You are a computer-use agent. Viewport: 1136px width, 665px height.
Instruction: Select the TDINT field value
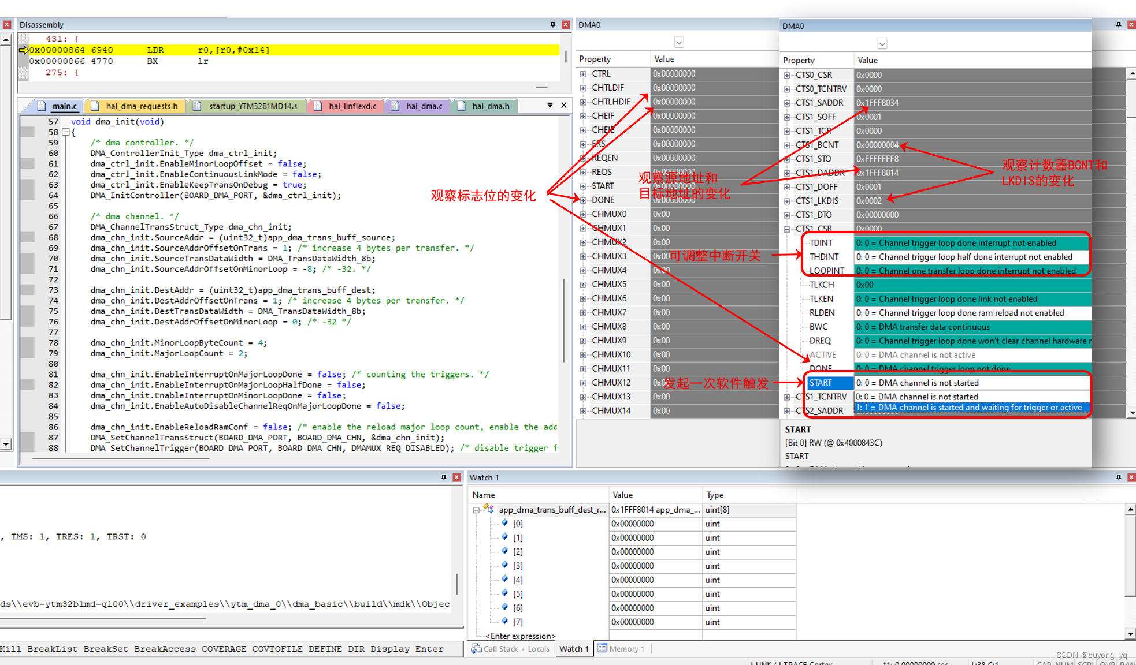pyautogui.click(x=972, y=243)
